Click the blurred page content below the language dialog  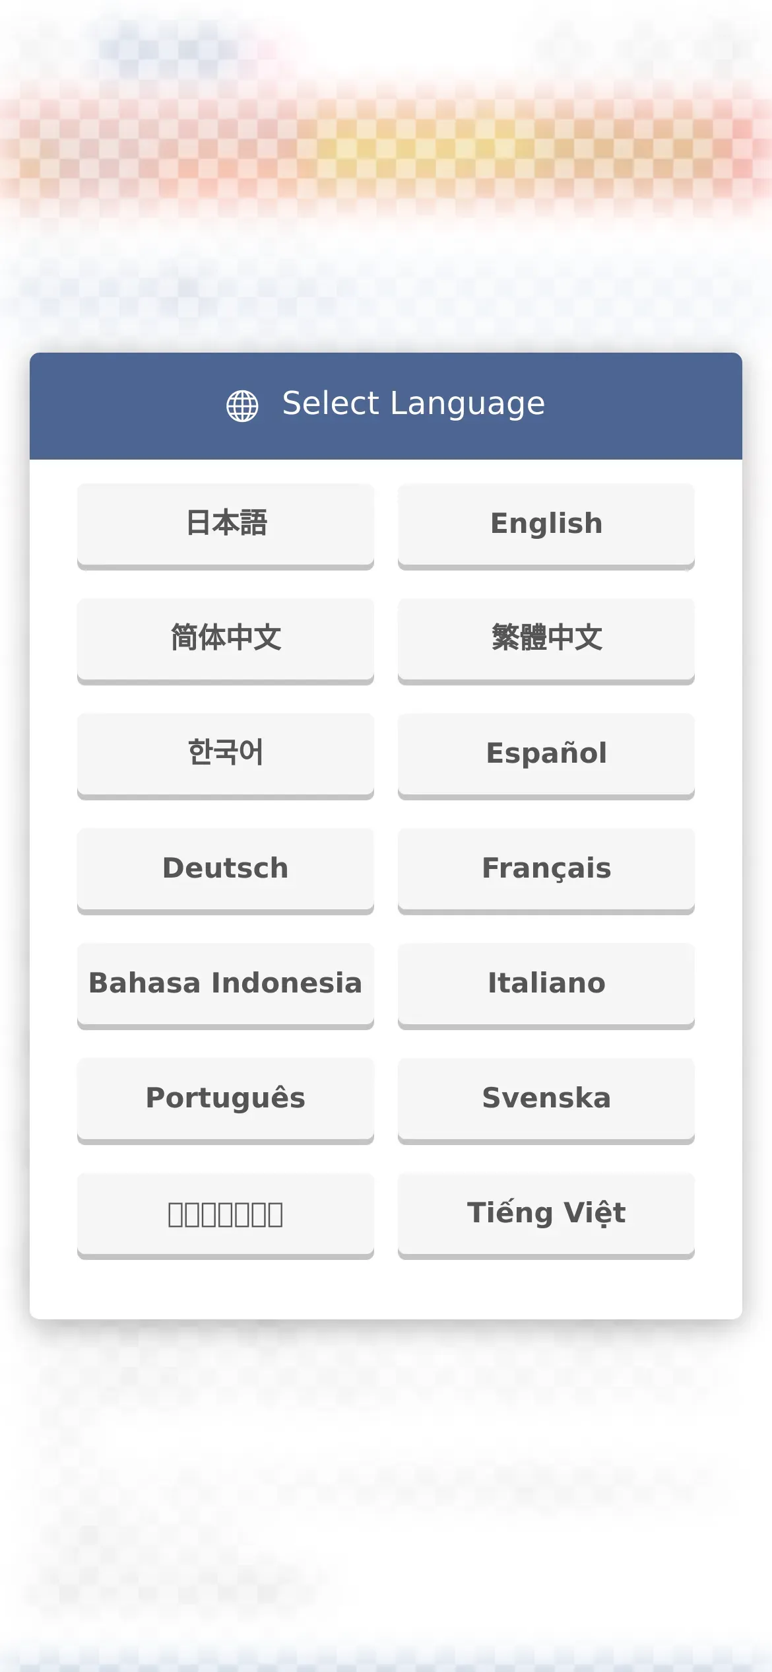point(386,1486)
